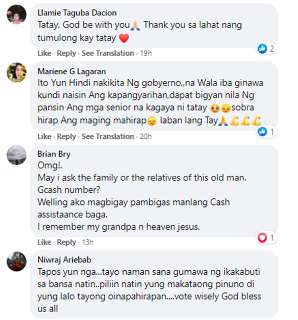
Task: Reply to Llamie Taguba Dacion's comment
Action: pyautogui.click(x=66, y=53)
